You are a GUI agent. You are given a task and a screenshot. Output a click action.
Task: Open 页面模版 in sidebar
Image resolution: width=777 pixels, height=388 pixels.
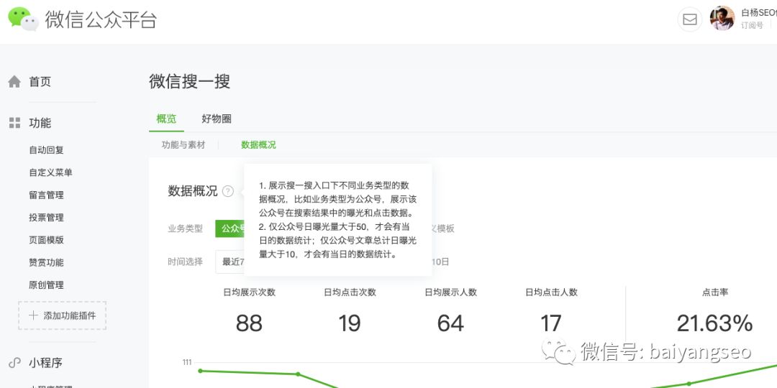(x=46, y=240)
